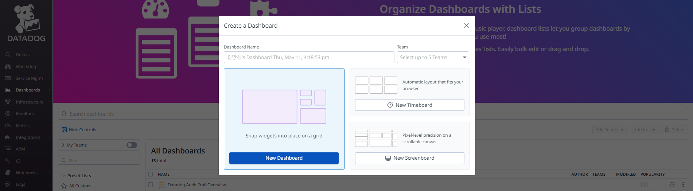Open the Integrations menu item
The width and height of the screenshot is (693, 191).
point(28,137)
